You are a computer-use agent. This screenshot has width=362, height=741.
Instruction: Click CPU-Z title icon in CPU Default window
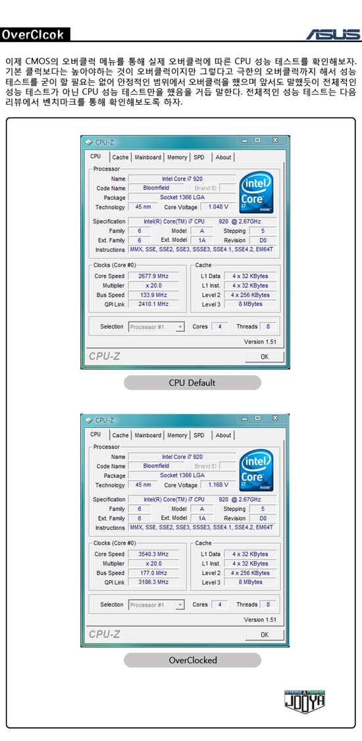(88, 142)
